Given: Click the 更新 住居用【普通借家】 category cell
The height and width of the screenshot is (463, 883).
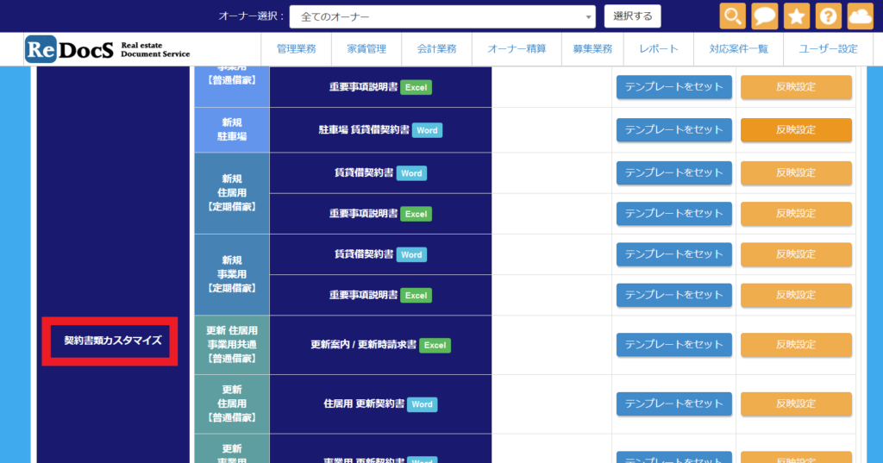Looking at the screenshot, I should tap(232, 404).
